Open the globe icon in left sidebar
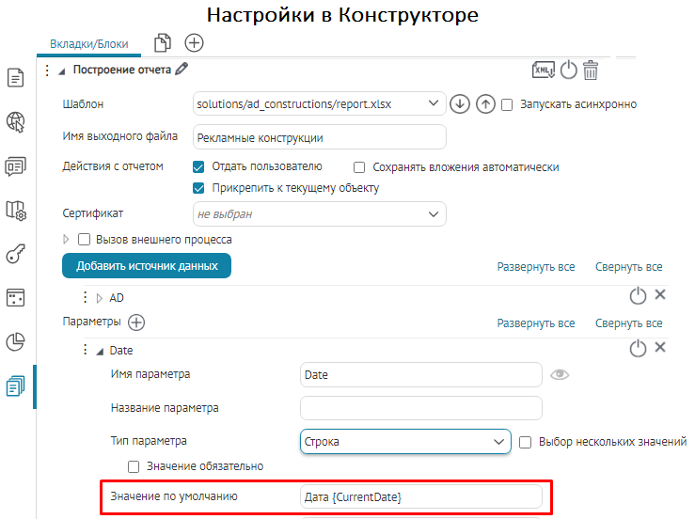The width and height of the screenshot is (695, 519). click(15, 121)
